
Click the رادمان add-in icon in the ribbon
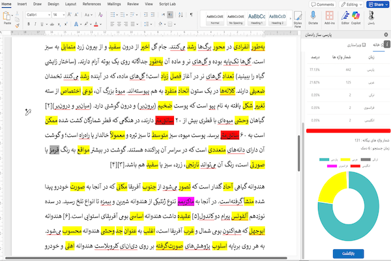(x=371, y=18)
